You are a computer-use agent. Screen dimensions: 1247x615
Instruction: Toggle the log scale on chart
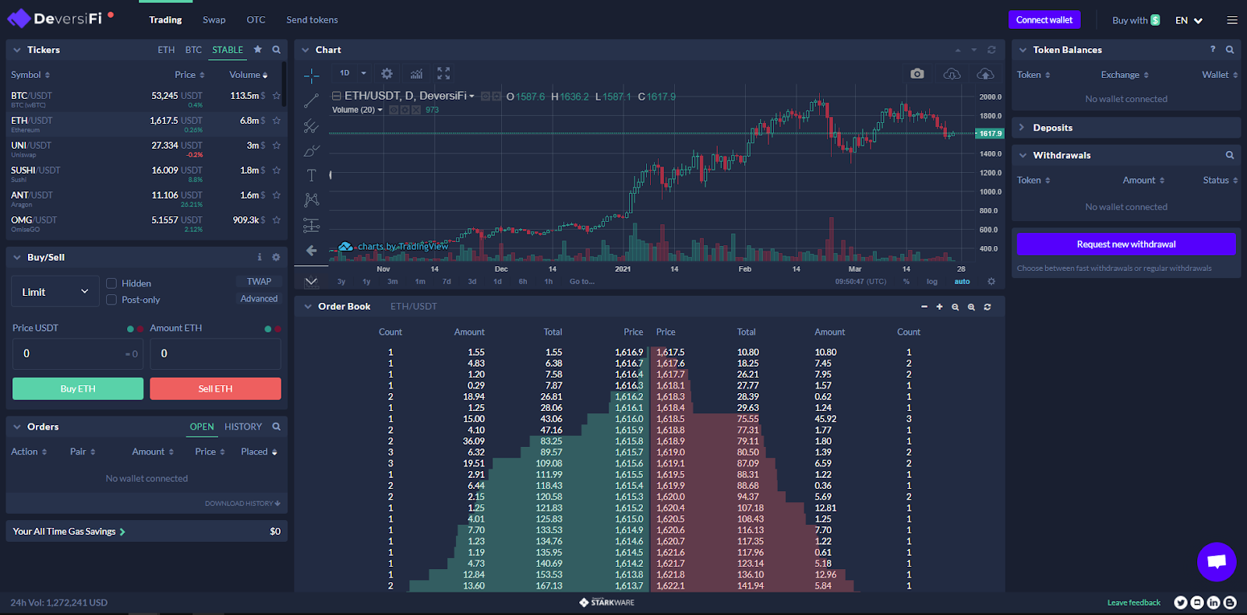tap(932, 282)
